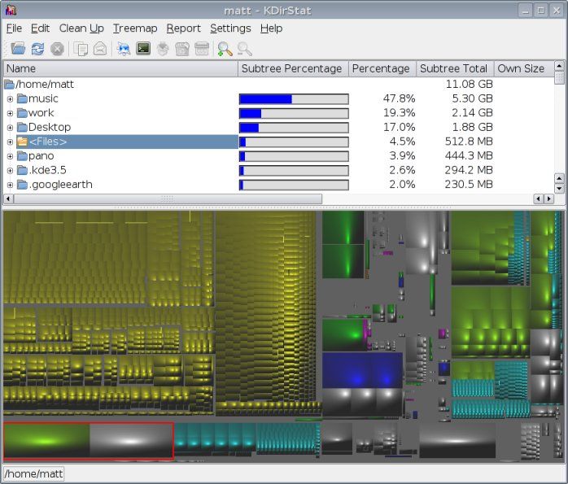Zoom in the treemap with magnifier plus icon

225,49
